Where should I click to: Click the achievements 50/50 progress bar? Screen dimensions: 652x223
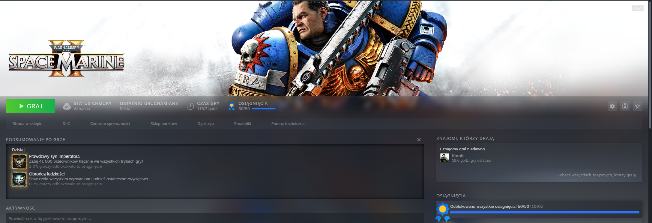click(x=264, y=109)
